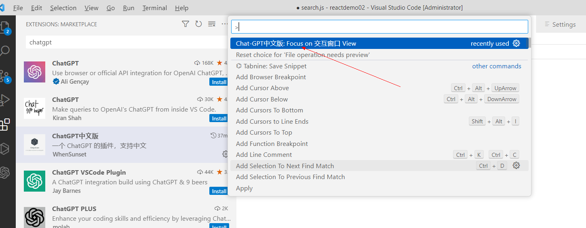Open ChatGPT PLUS extension entry title
This screenshot has width=586, height=228.
coord(74,209)
